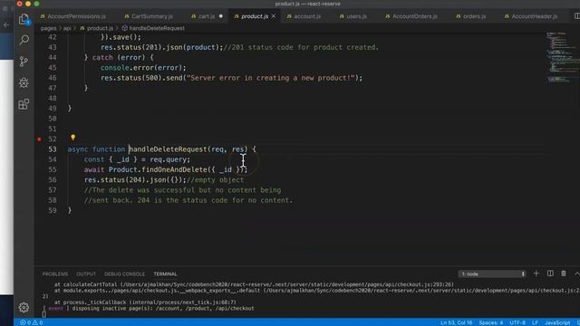
Task: Show the Problems panel tab
Action: [x=55, y=273]
